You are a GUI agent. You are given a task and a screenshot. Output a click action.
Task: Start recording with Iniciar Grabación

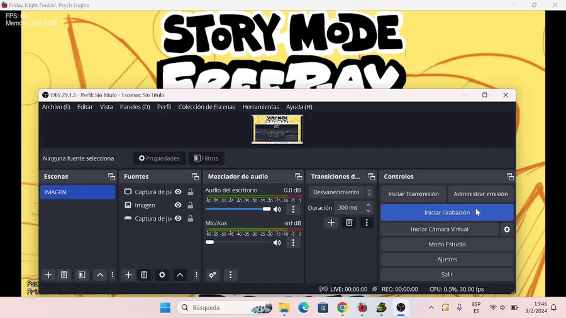pos(447,212)
